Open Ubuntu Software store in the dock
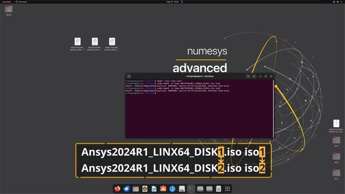The height and width of the screenshot is (194, 345). tap(163, 189)
